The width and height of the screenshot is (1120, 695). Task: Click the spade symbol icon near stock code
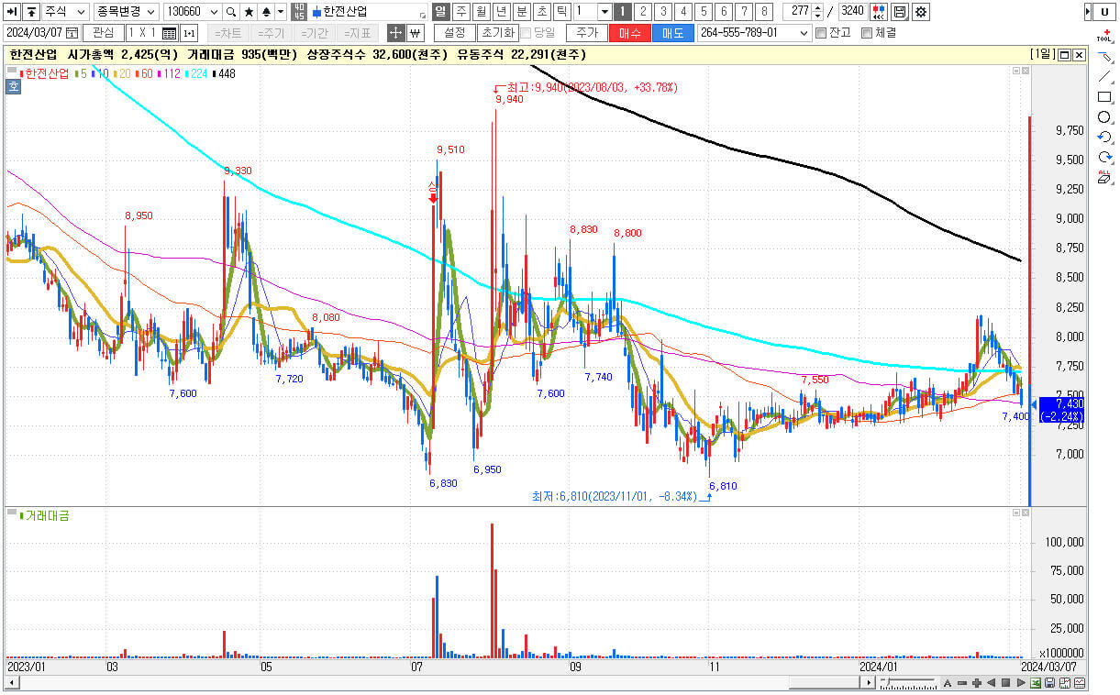(x=266, y=12)
